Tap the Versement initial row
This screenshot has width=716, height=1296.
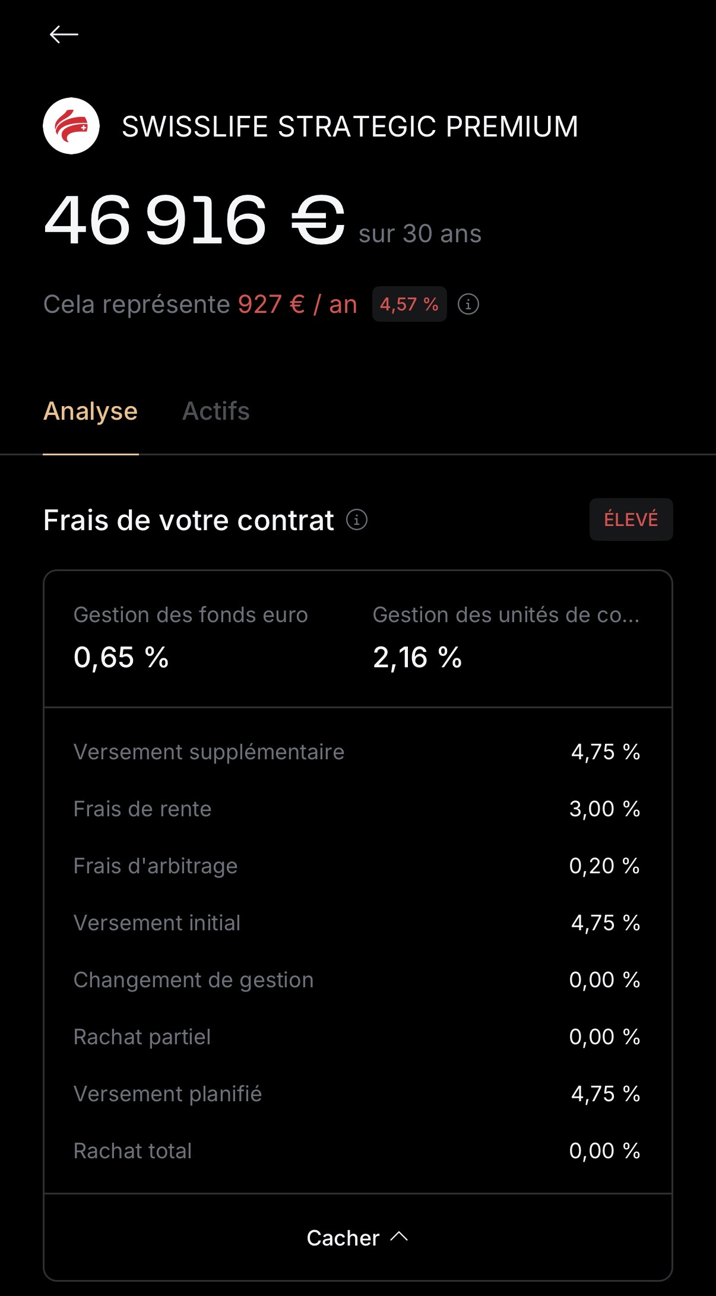click(357, 923)
